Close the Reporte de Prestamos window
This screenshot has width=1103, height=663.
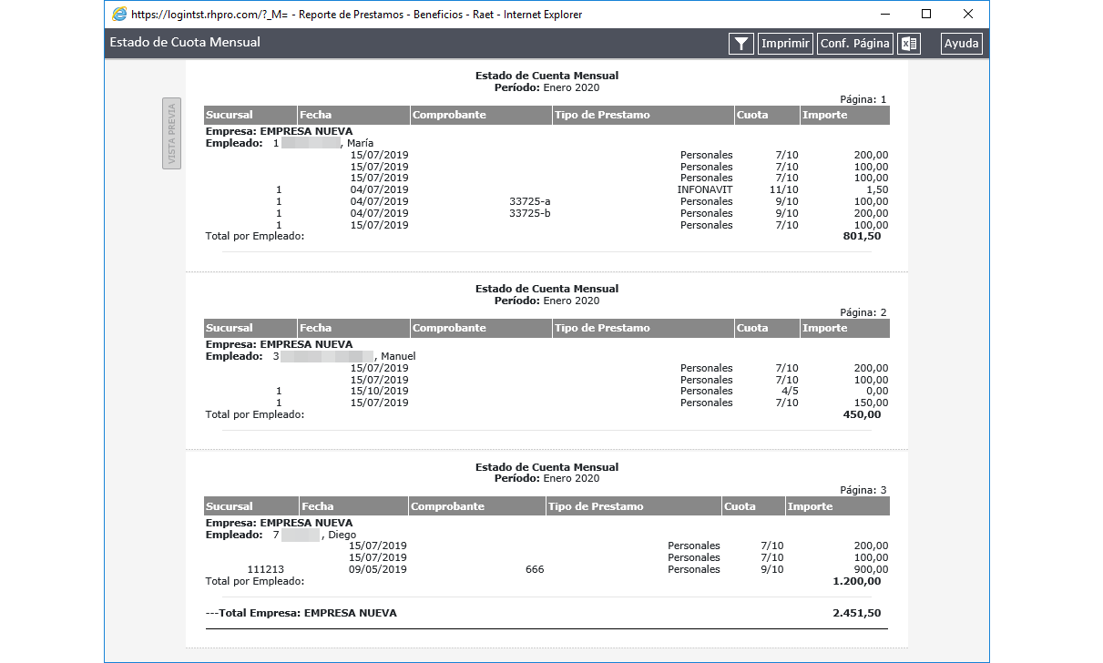(x=968, y=14)
